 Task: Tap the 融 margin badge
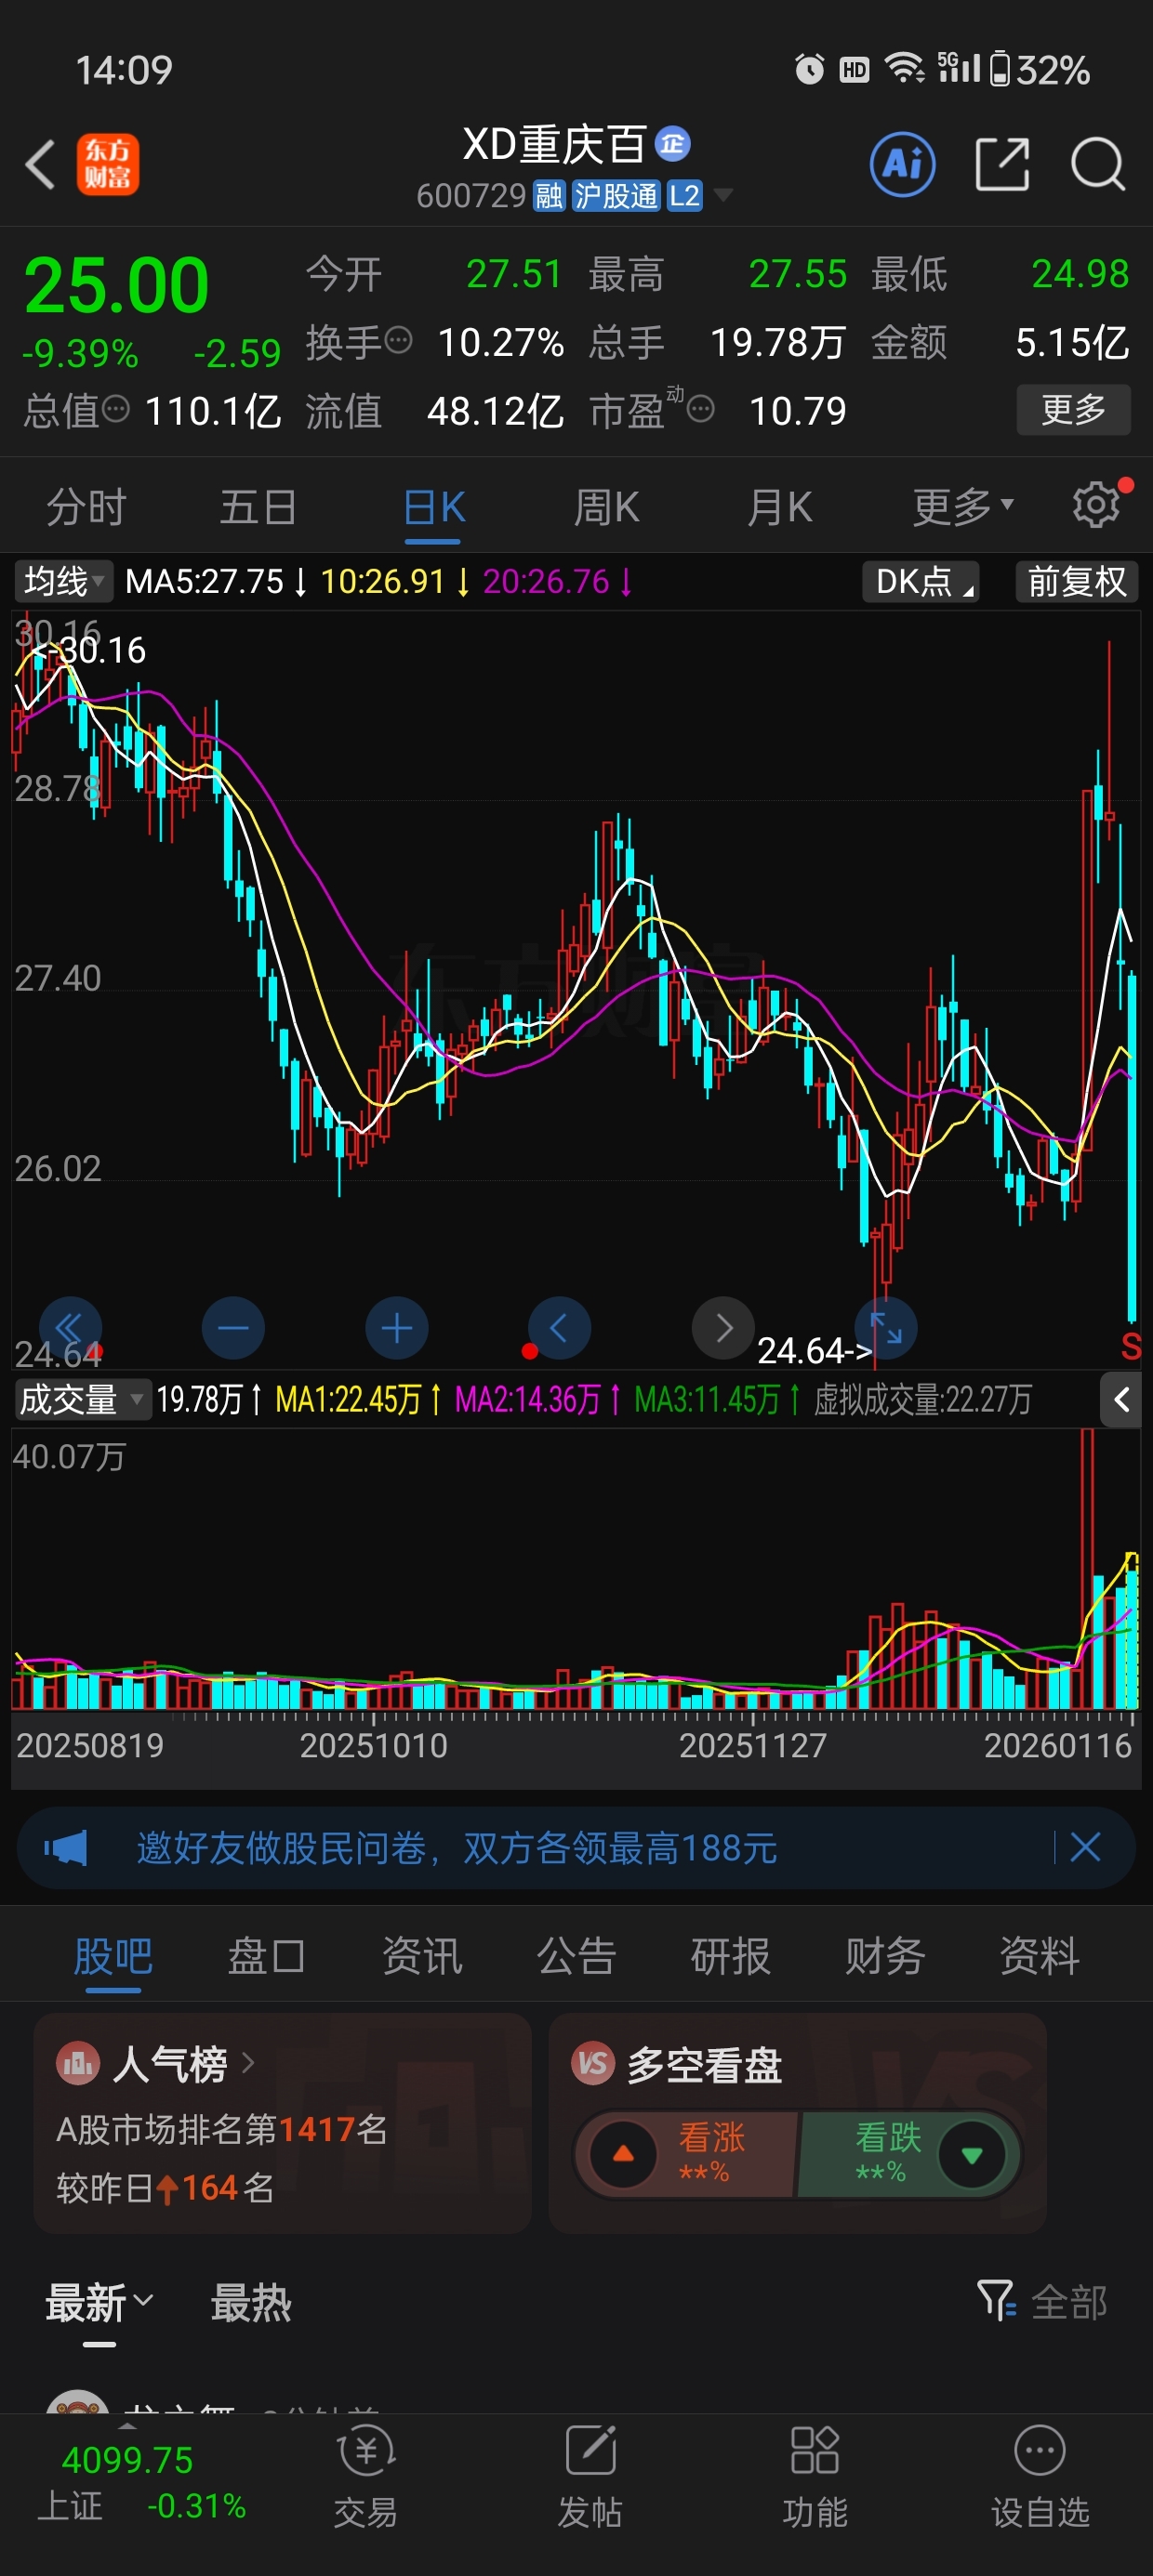549,195
